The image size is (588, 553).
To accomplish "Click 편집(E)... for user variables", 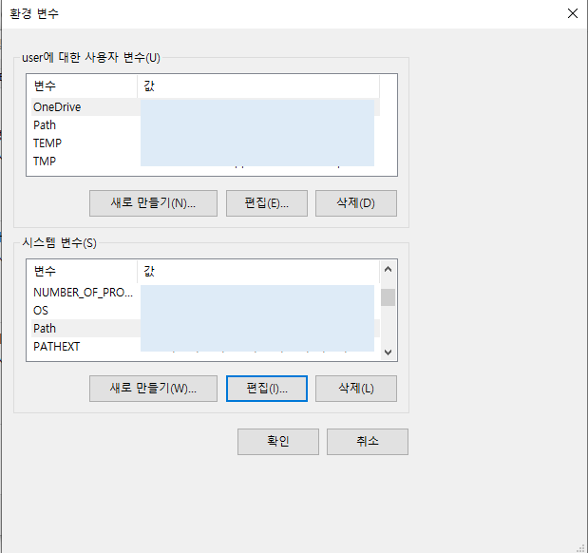I will click(267, 203).
